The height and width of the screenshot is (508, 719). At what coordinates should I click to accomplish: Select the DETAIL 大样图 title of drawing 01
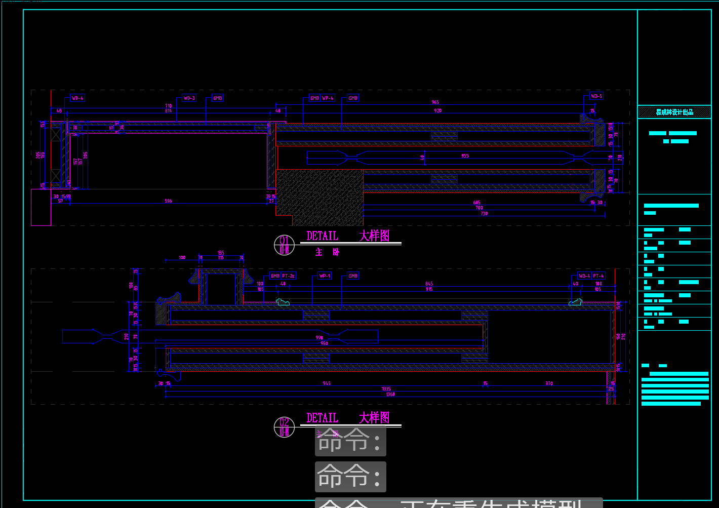click(348, 236)
